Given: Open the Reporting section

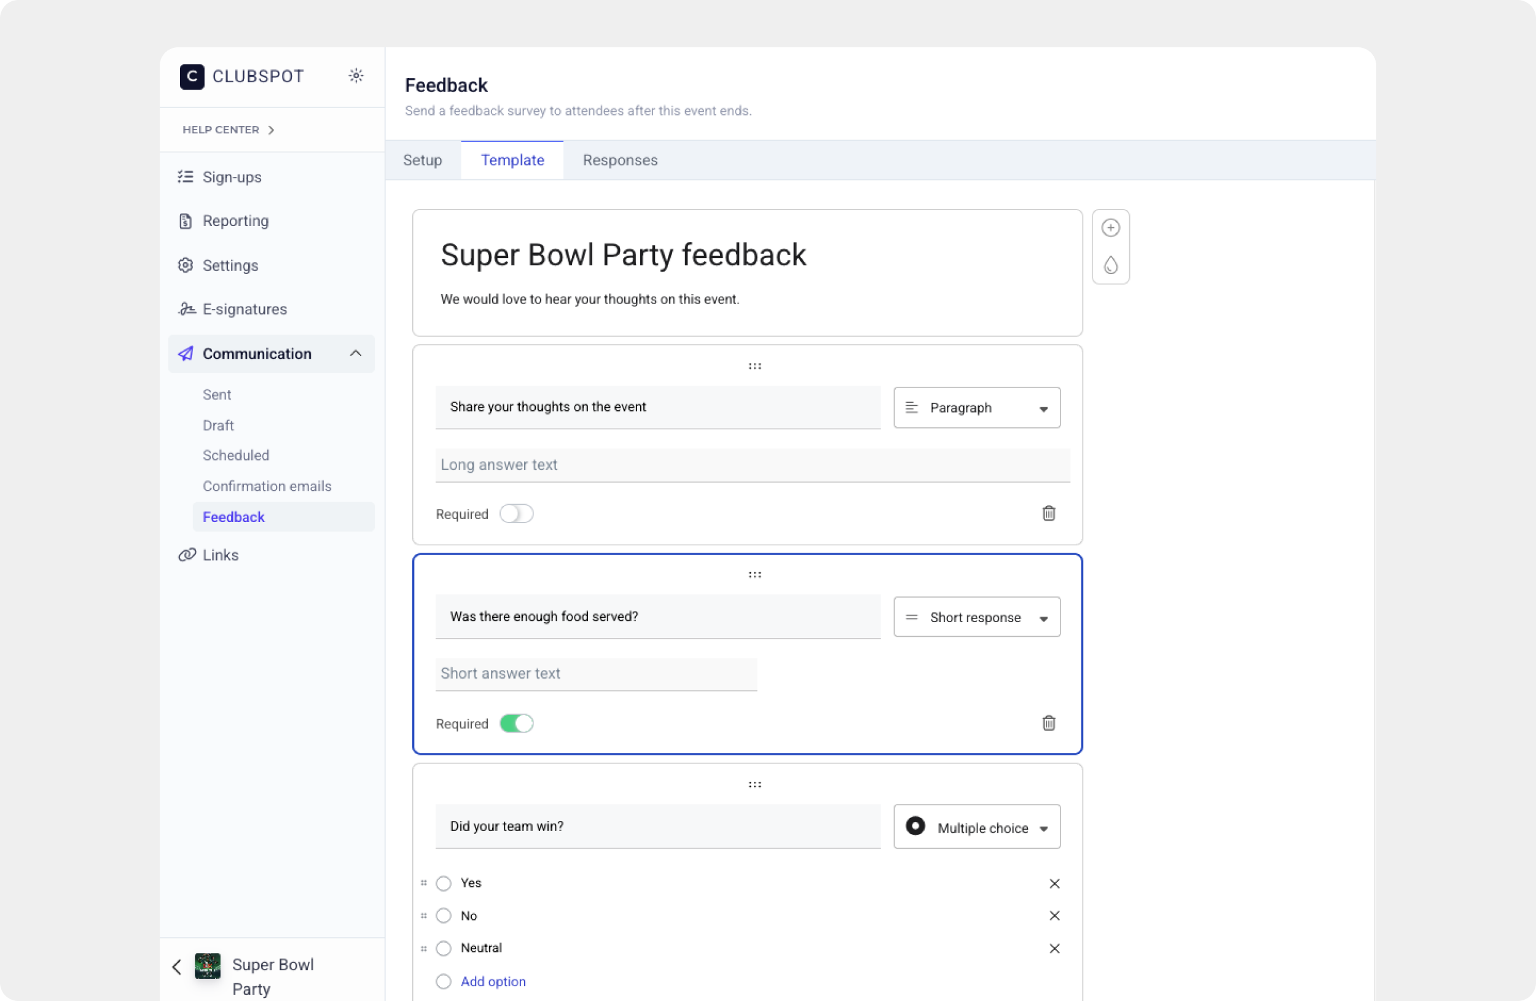Looking at the screenshot, I should pos(235,220).
